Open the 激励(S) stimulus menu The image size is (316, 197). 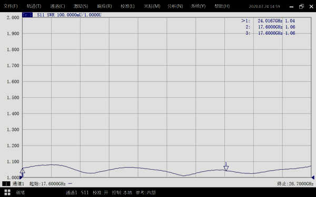[x=81, y=6]
